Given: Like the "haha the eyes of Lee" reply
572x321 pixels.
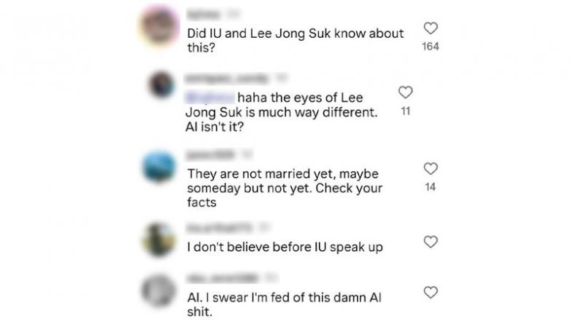Looking at the screenshot, I should (x=406, y=92).
